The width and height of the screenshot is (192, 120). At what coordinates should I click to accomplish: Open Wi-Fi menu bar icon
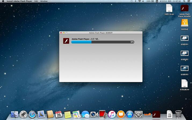tap(139, 1)
